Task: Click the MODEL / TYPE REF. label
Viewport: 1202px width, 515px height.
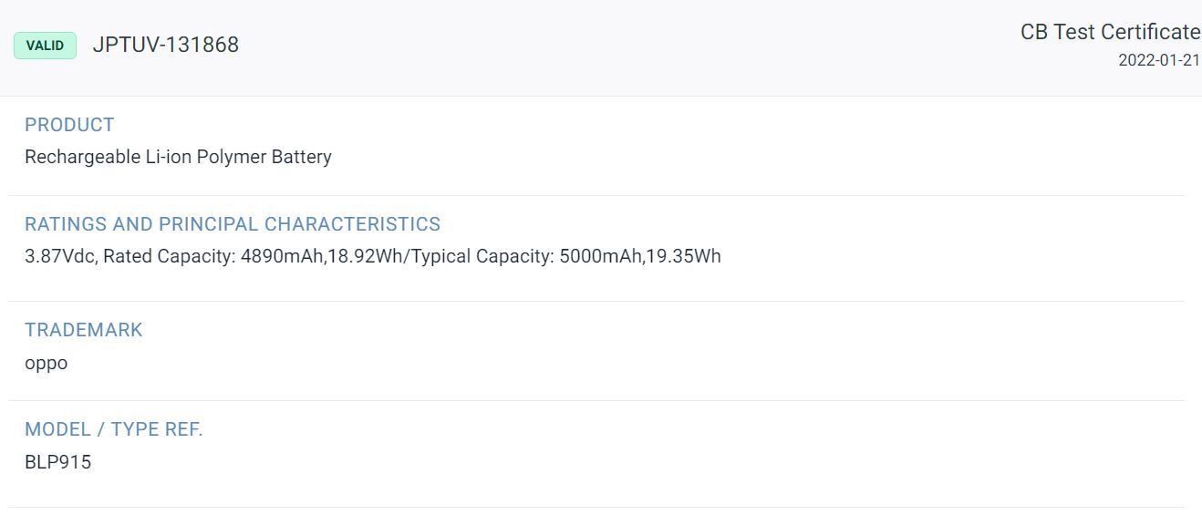Action: [x=114, y=429]
